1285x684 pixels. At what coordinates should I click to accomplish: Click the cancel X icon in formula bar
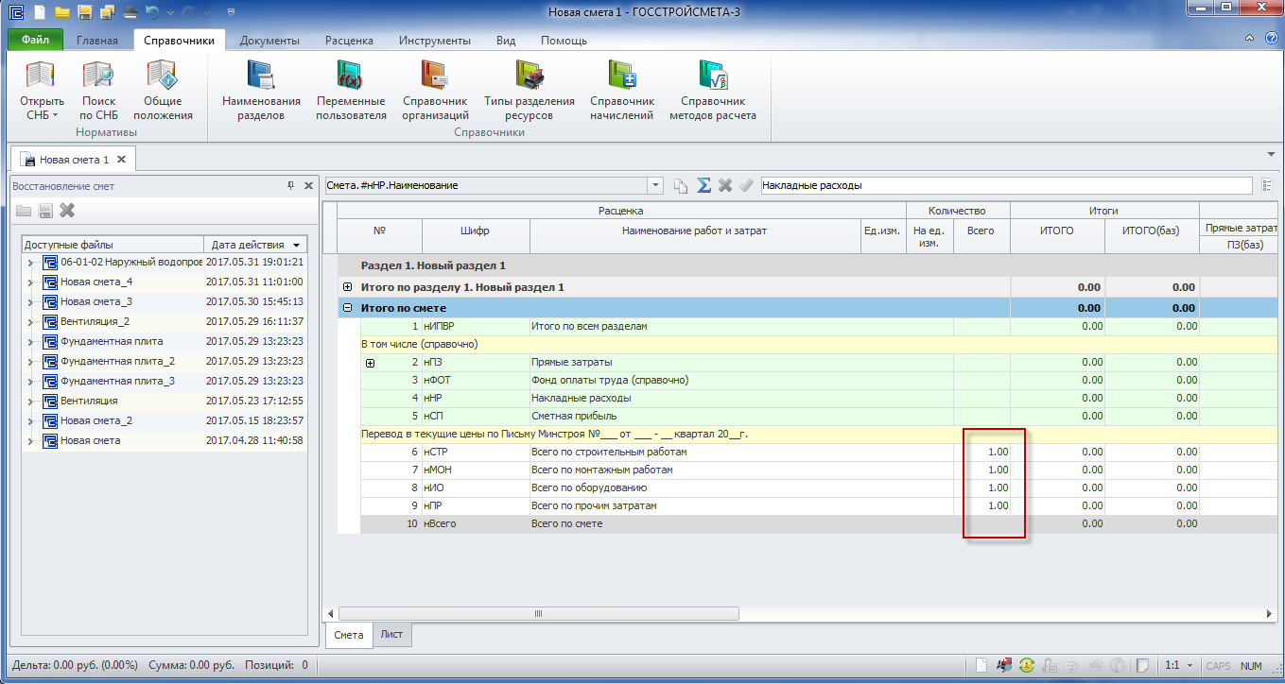pos(725,185)
